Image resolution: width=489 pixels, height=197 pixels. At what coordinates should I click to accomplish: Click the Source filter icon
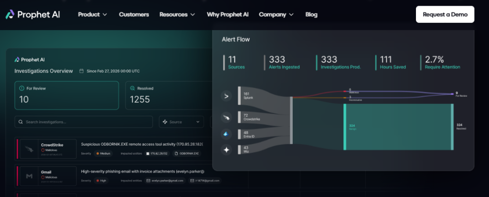click(x=165, y=122)
